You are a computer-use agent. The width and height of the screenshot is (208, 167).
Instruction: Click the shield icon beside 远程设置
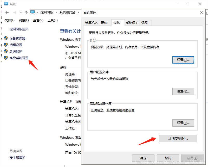[x=6, y=45]
